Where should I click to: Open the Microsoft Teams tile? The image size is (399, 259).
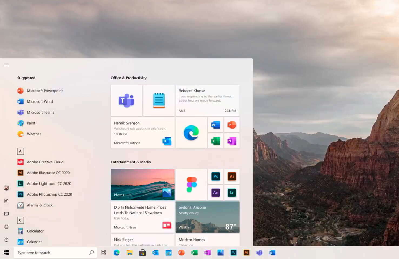127,100
